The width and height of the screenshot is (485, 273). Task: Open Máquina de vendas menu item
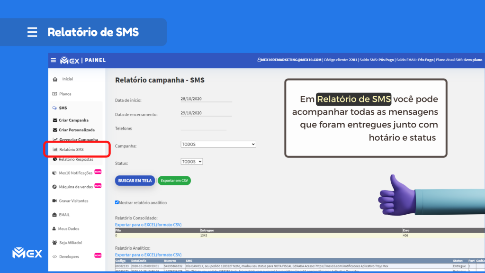click(x=76, y=187)
